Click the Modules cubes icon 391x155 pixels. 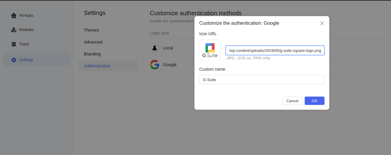tap(13, 30)
